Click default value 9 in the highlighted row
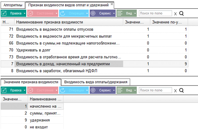This screenshot has height=129, width=198. (x=186, y=64)
